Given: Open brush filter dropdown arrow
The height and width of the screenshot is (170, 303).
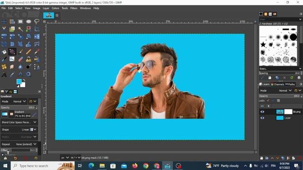Looking at the screenshot, I should click(x=300, y=19).
